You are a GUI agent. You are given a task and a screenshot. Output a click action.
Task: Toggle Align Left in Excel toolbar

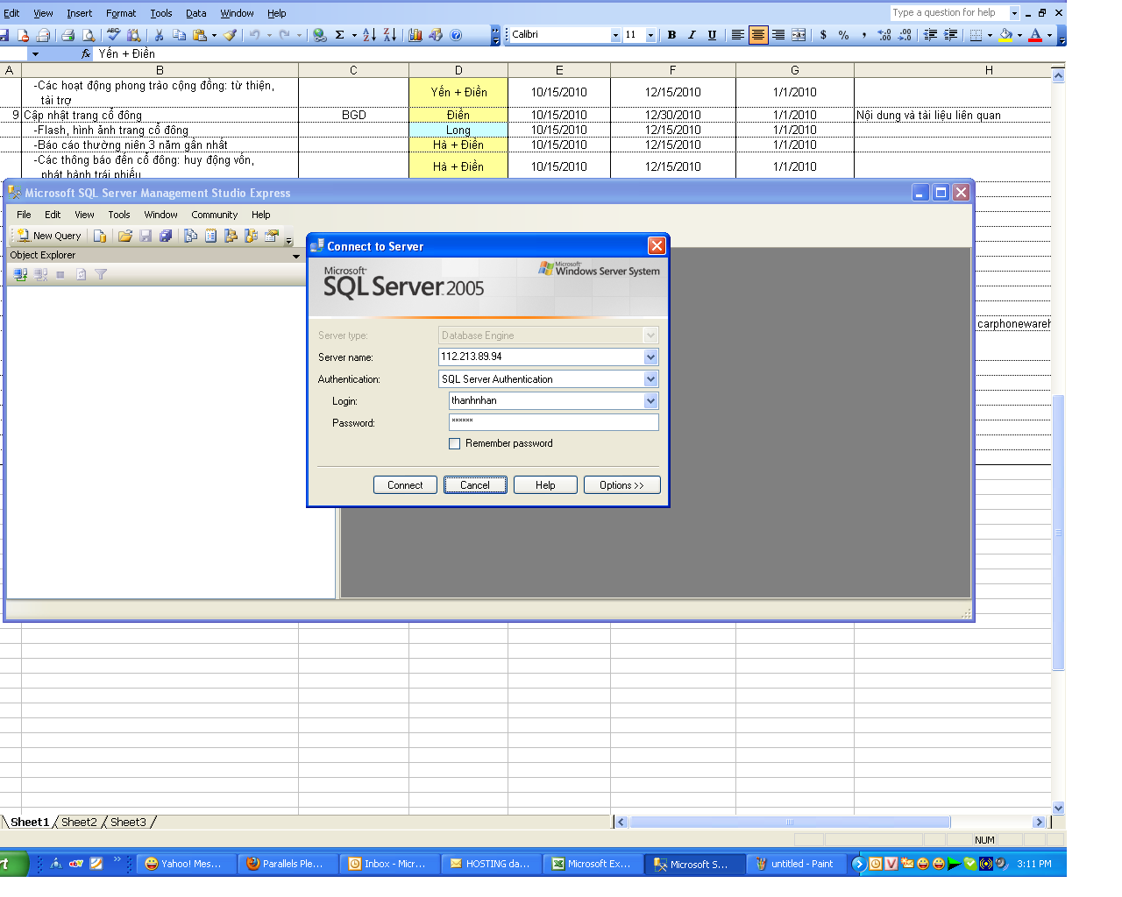tap(737, 35)
